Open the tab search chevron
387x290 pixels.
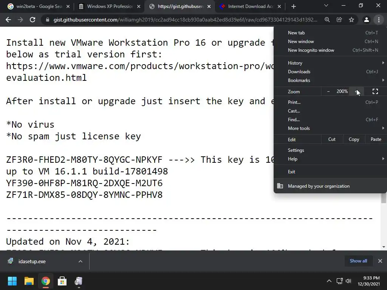point(326,5)
